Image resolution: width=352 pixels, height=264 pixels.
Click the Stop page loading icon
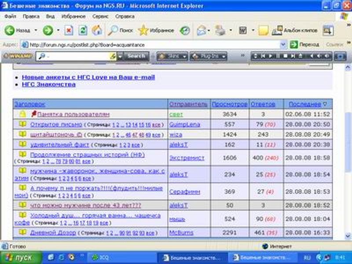(x=69, y=30)
